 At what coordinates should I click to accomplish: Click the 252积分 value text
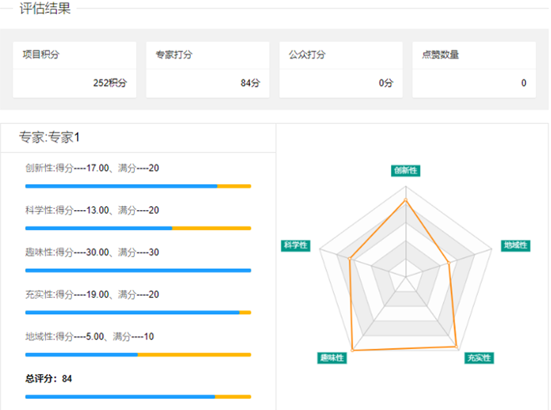point(110,83)
